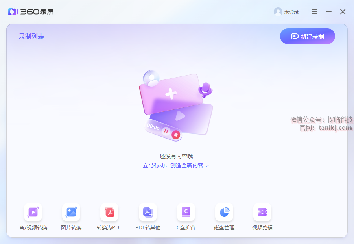Click the 新建录制 new recording button
The width and height of the screenshot is (354, 244).
pyautogui.click(x=308, y=36)
